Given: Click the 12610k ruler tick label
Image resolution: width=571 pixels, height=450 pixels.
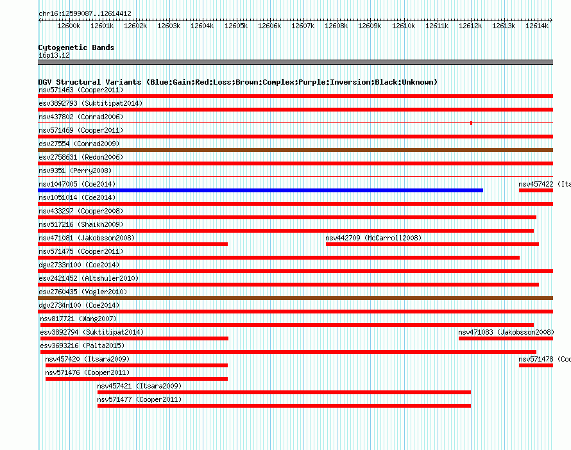Looking at the screenshot, I should (404, 26).
